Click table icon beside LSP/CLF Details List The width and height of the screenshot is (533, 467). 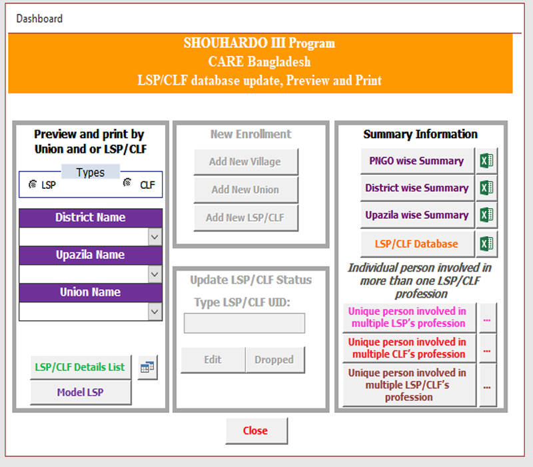point(147,368)
